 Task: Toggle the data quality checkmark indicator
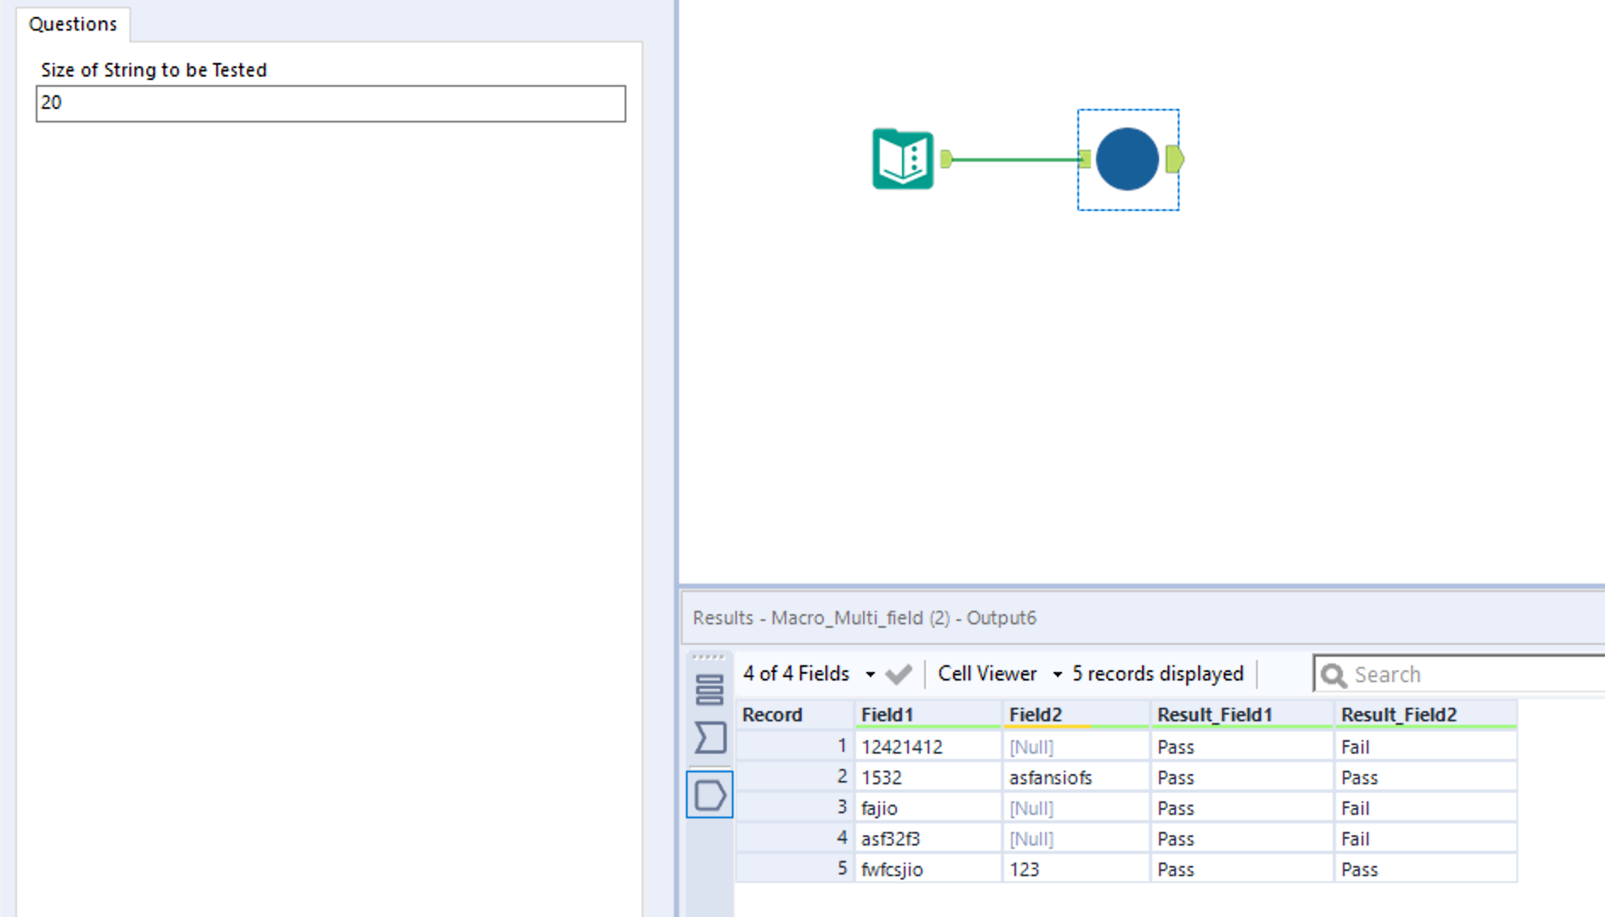tap(899, 673)
